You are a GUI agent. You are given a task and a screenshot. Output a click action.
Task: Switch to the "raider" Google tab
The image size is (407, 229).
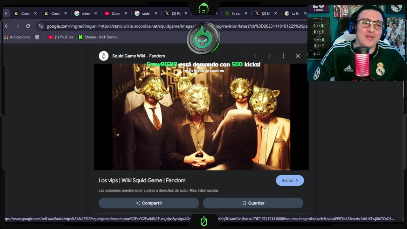tap(142, 13)
